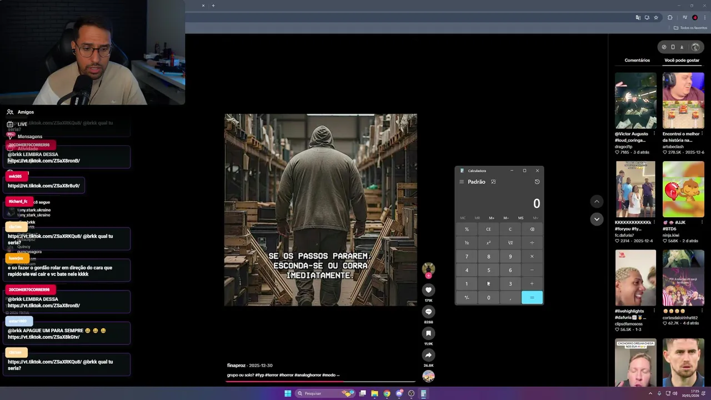Image resolution: width=711 pixels, height=400 pixels.
Task: Open options dots for Victor Augusto video
Action: 654,134
